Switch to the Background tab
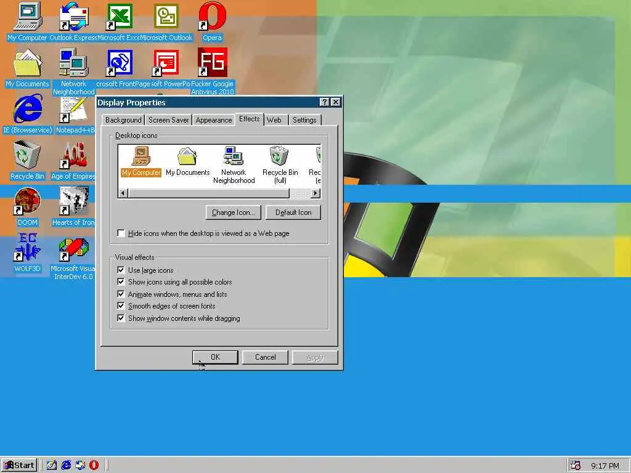The height and width of the screenshot is (473, 631). pos(123,120)
